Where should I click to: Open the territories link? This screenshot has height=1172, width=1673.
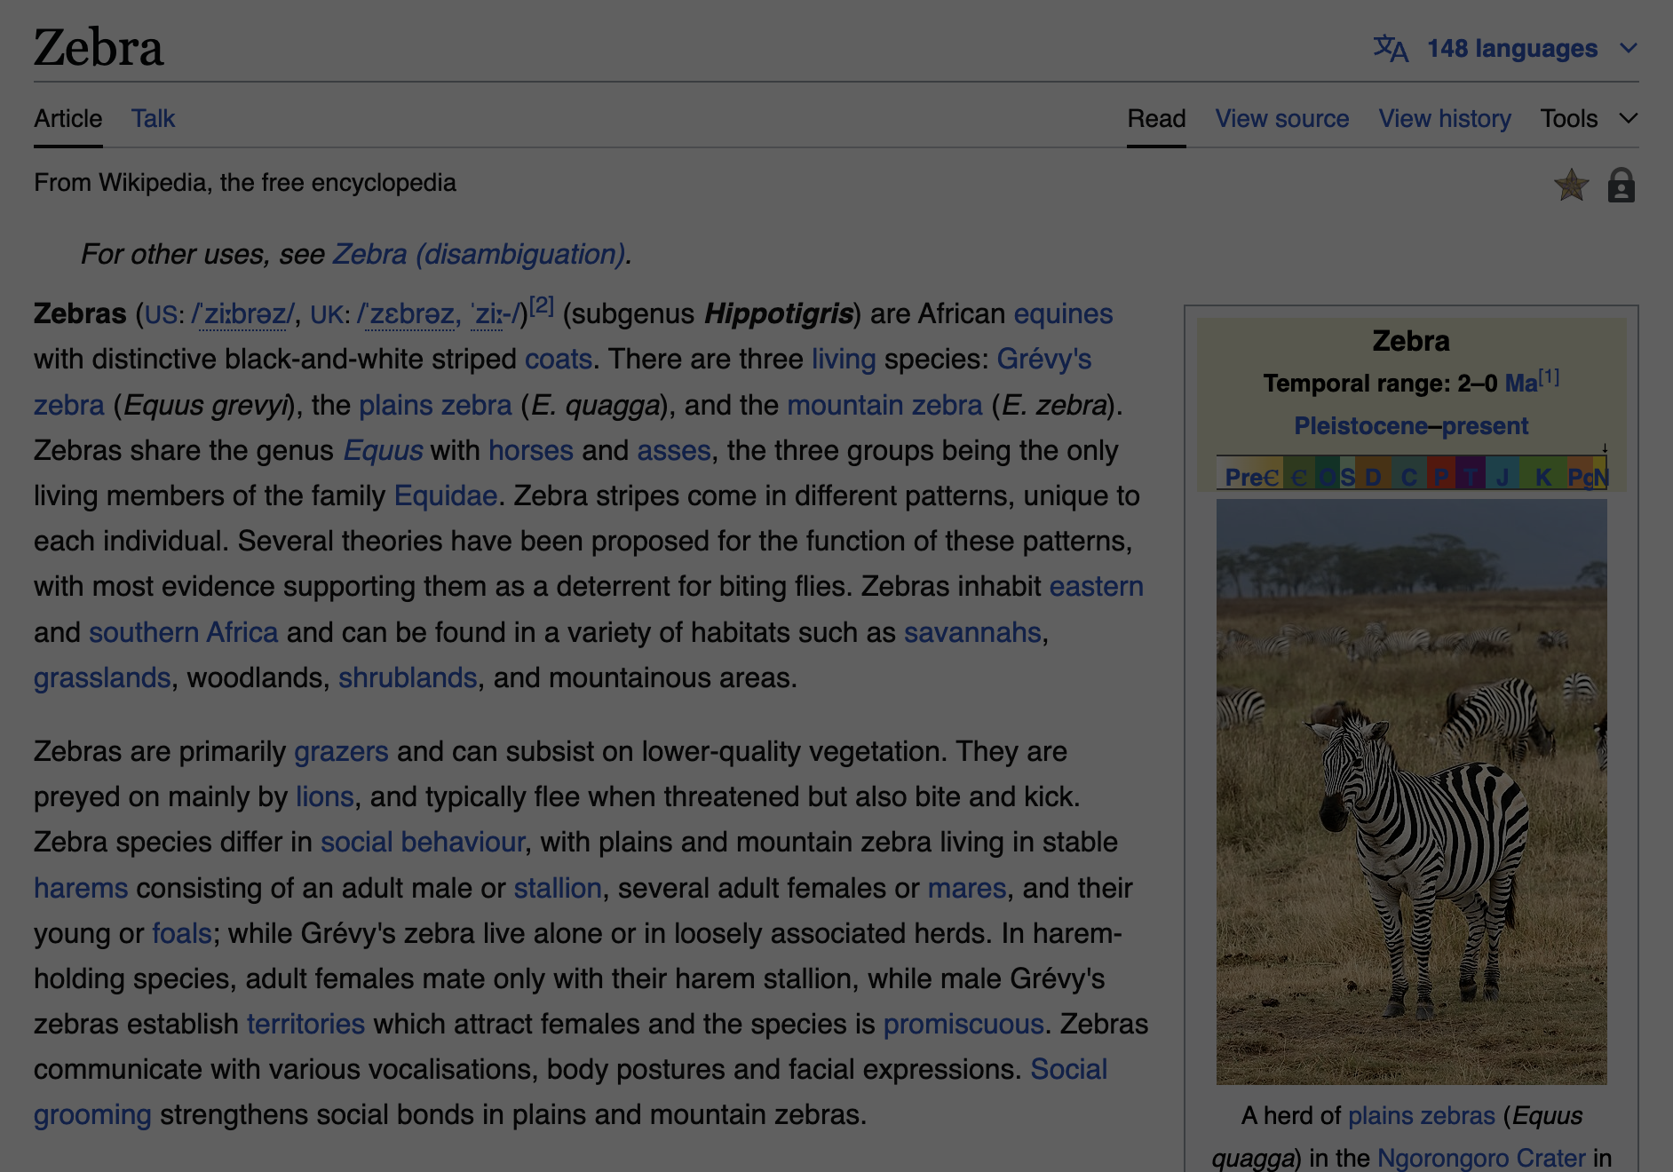pyautogui.click(x=305, y=1024)
